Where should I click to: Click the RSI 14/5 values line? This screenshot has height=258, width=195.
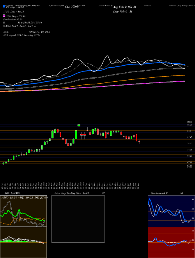pyautogui.click(x=23, y=23)
